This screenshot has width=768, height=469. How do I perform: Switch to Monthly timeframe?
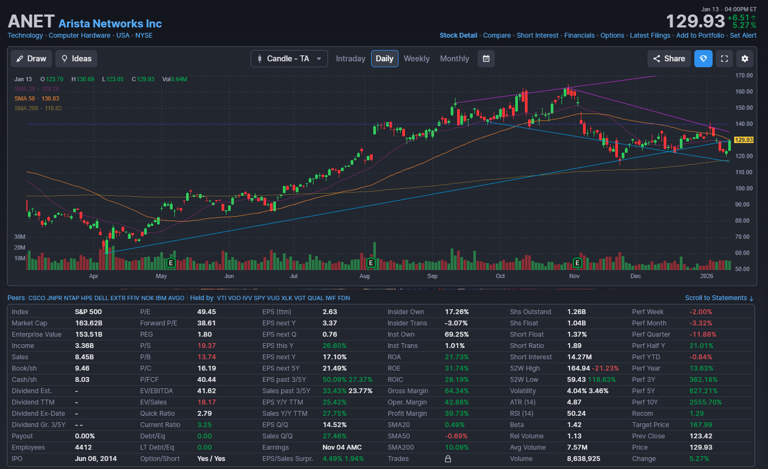(454, 59)
